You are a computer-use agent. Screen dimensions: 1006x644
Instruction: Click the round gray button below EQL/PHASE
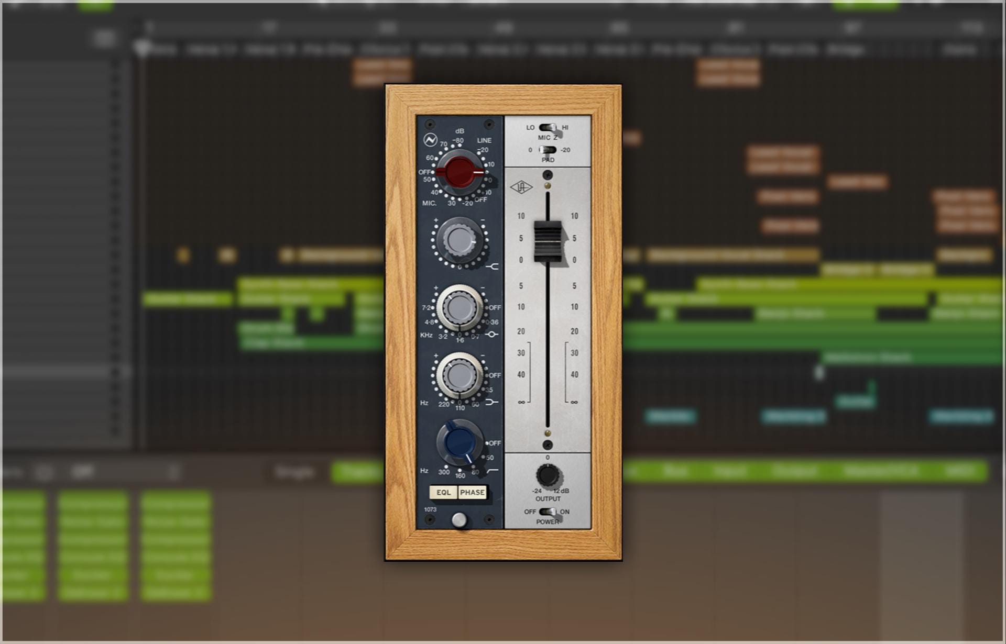click(459, 520)
